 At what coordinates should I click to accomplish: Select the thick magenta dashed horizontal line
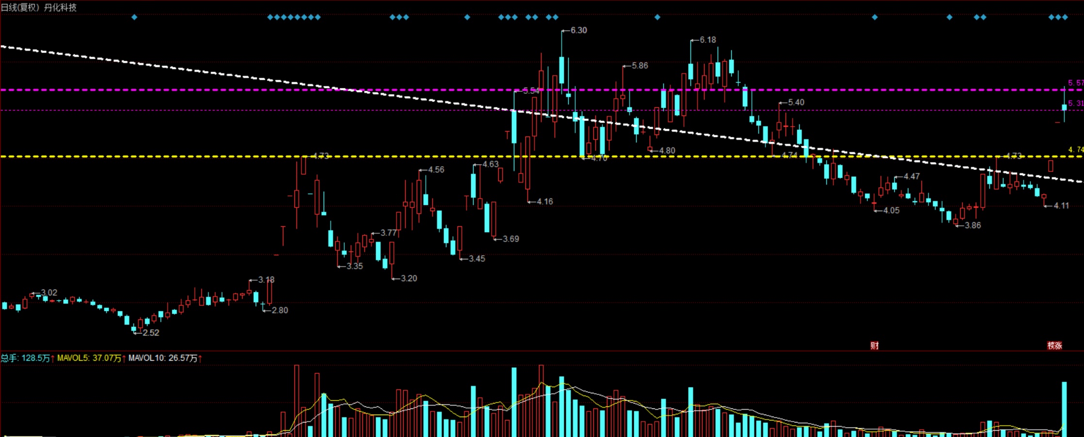coord(542,90)
